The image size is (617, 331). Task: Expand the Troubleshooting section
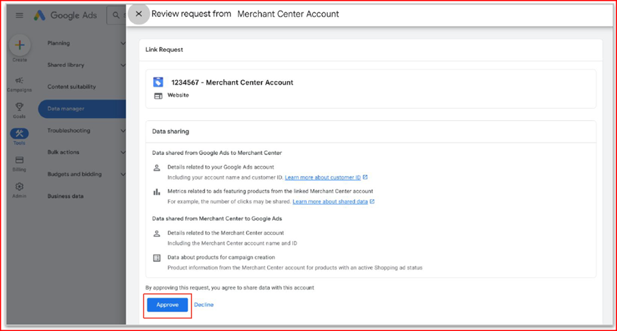coord(122,130)
